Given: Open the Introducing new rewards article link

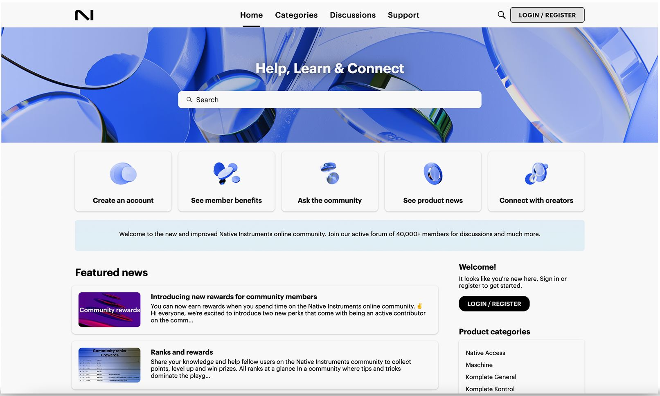Looking at the screenshot, I should [x=234, y=297].
